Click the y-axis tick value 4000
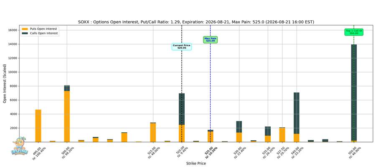 click(x=14, y=114)
